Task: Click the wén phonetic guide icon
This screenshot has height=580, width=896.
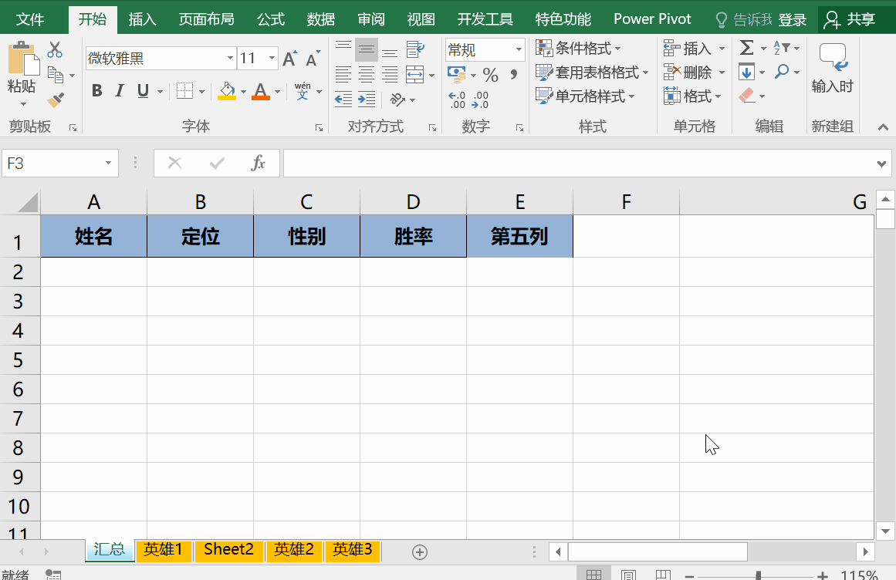Action: pos(303,91)
